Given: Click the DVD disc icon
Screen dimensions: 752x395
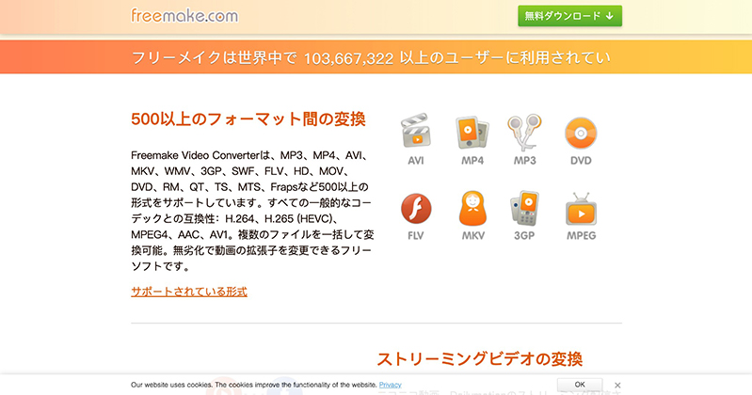Looking at the screenshot, I should 581,133.
